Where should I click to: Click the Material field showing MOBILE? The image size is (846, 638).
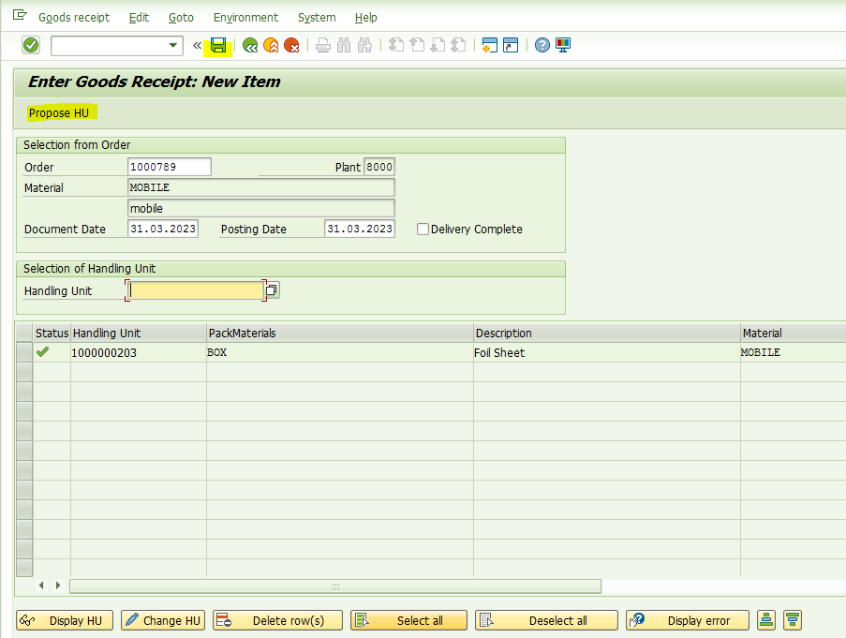click(x=261, y=187)
